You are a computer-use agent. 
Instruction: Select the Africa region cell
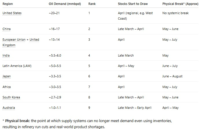tap(7, 87)
